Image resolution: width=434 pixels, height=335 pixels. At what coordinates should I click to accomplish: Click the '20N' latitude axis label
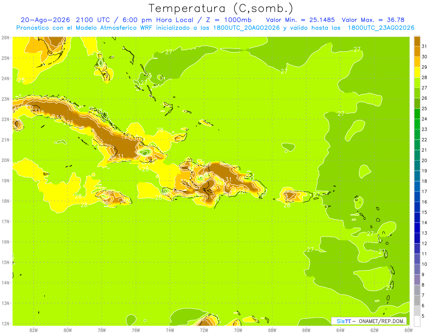coord(5,160)
